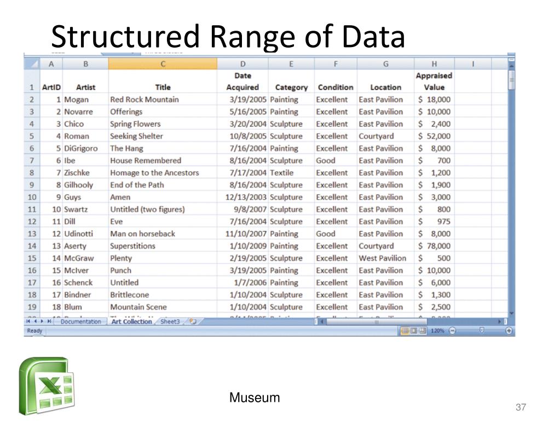Viewport: 560px width, 427px height.
Task: Click the artist cell 'Gilhooly'
Action: (85, 185)
